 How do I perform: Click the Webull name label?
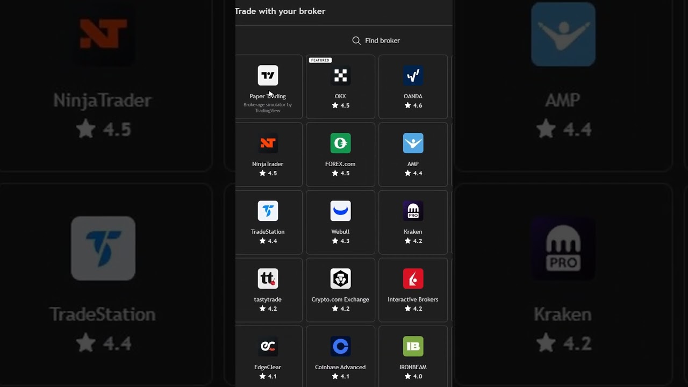tap(340, 232)
